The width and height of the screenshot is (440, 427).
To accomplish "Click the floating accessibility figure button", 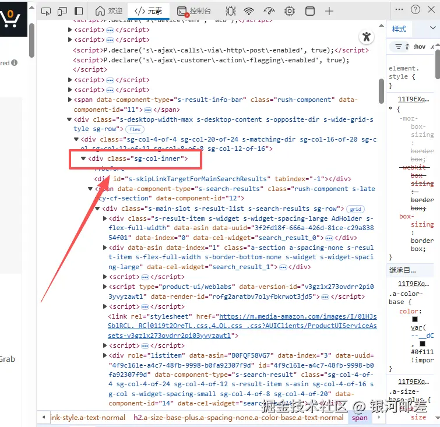I will tap(367, 37).
